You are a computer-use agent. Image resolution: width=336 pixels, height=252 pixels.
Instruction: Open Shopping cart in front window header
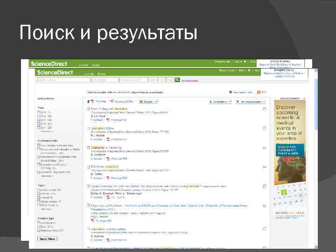click(227, 70)
